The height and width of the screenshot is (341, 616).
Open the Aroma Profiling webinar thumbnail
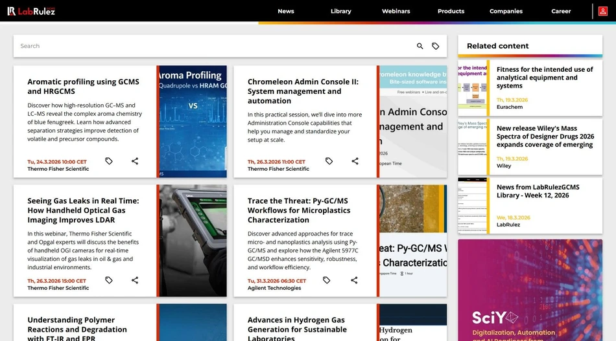coord(193,122)
